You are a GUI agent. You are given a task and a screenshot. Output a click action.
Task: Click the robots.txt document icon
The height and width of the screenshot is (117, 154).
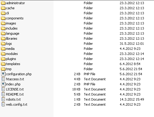pyautogui.click(x=3, y=99)
